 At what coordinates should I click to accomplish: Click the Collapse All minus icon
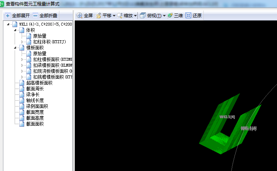tap(35, 16)
